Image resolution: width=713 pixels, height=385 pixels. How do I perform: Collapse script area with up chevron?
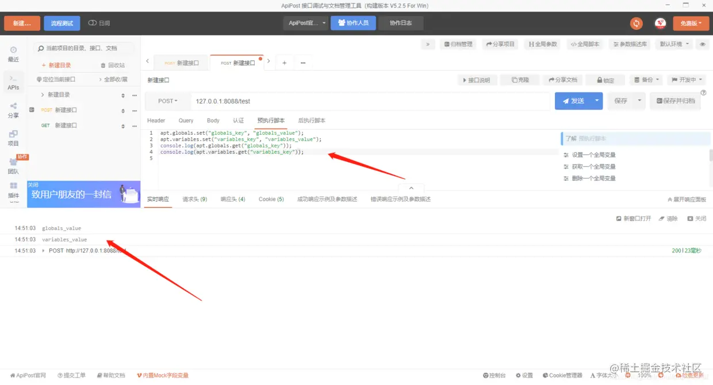(411, 188)
